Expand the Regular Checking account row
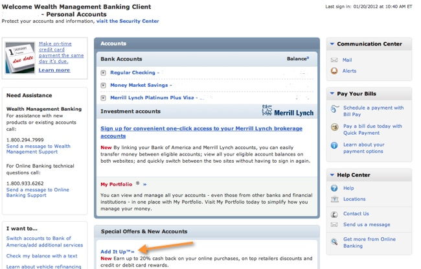Viewport: 421px width, 269px height. (x=103, y=73)
